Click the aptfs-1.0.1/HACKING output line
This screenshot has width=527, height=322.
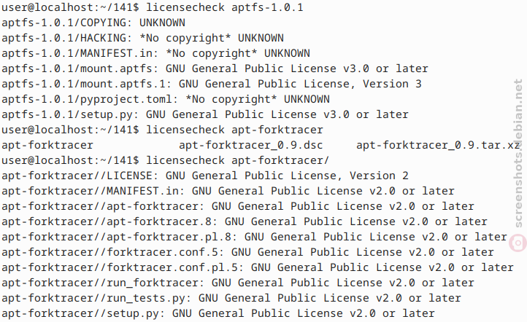(x=142, y=38)
